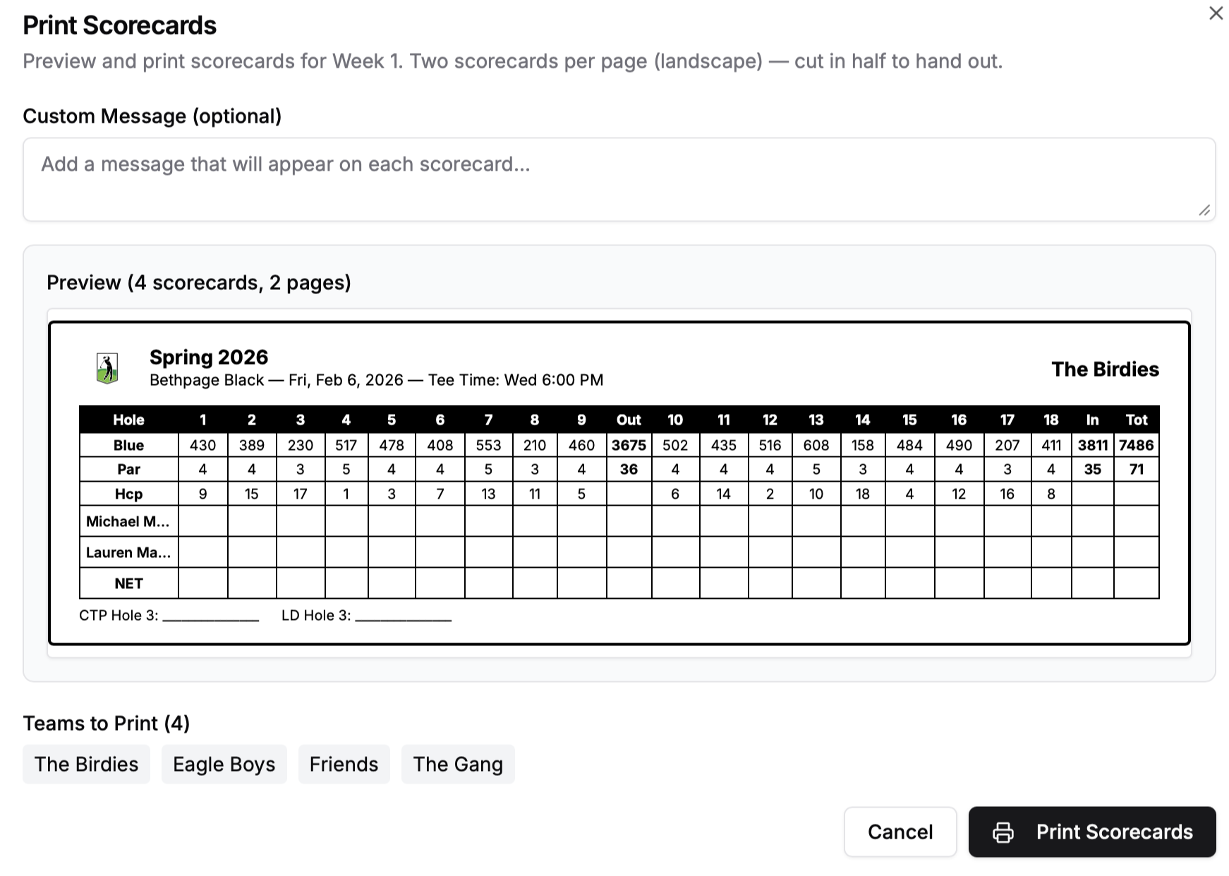The height and width of the screenshot is (876, 1229).
Task: Select the NET row on the scorecard
Action: point(129,583)
